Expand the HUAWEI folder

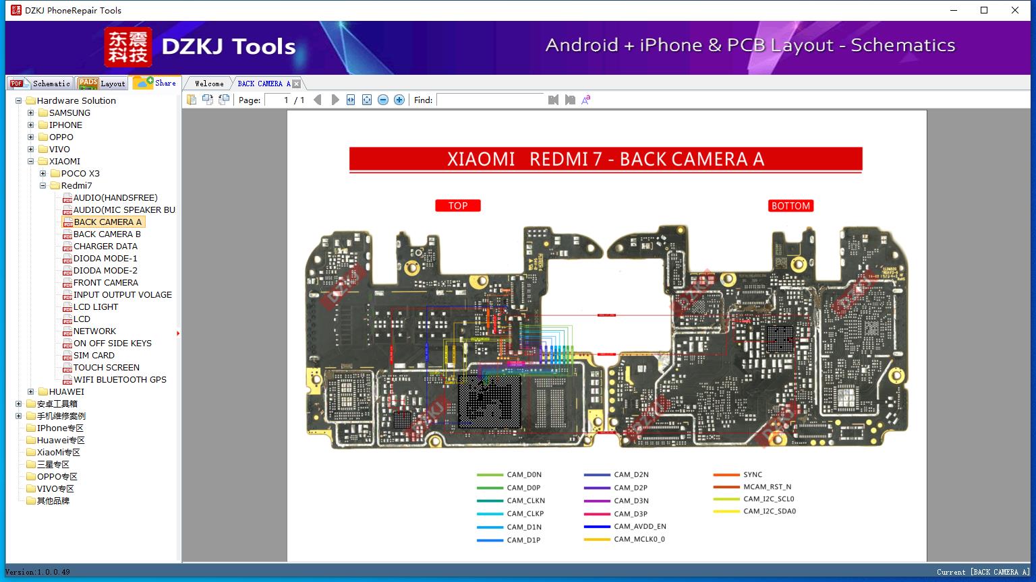click(x=31, y=392)
